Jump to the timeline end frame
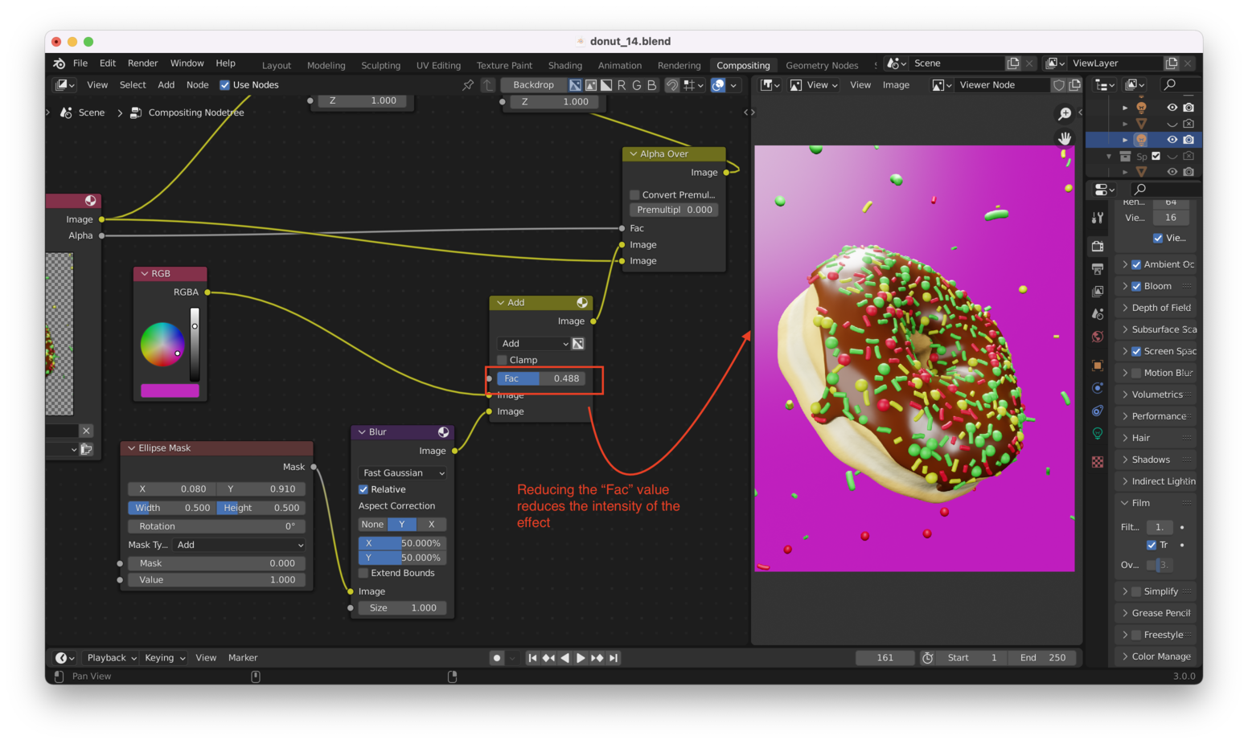The width and height of the screenshot is (1248, 744). pyautogui.click(x=614, y=658)
